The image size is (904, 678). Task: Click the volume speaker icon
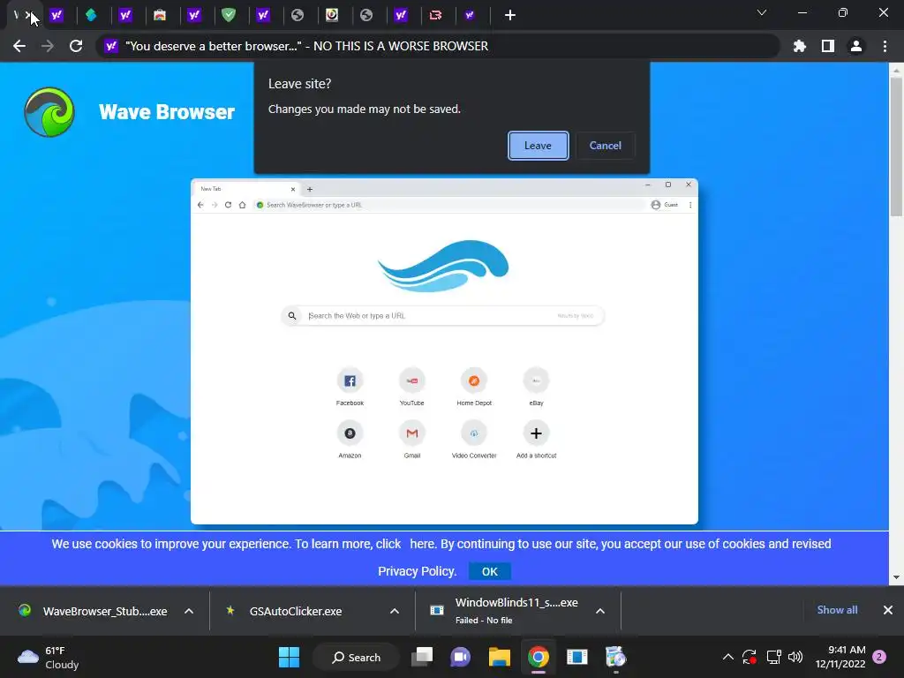[795, 657]
